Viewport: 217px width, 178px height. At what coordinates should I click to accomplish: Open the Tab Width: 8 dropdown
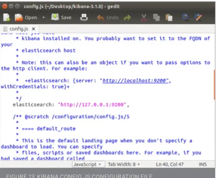pos(124,164)
